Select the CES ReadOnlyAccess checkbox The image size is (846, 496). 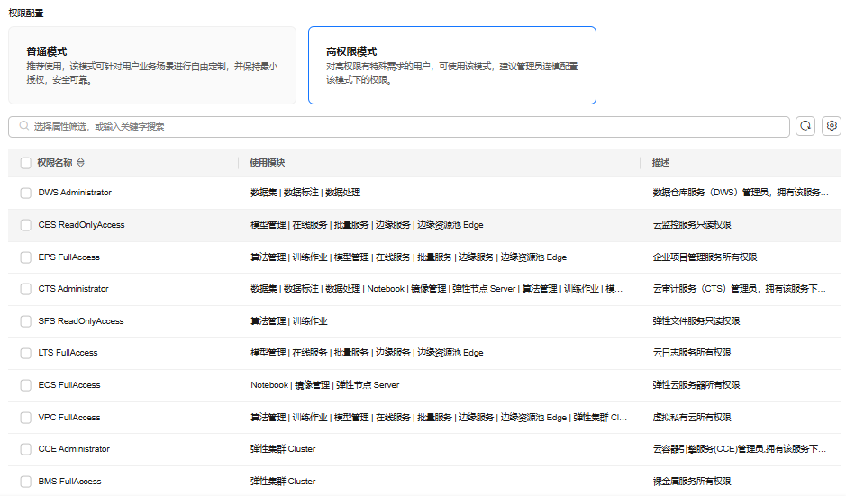(25, 225)
